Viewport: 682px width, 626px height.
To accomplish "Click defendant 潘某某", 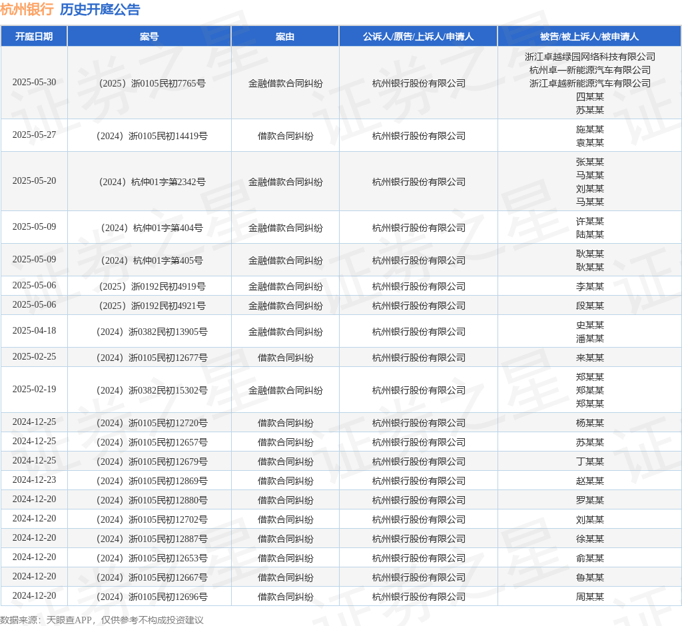I will click(x=590, y=338).
